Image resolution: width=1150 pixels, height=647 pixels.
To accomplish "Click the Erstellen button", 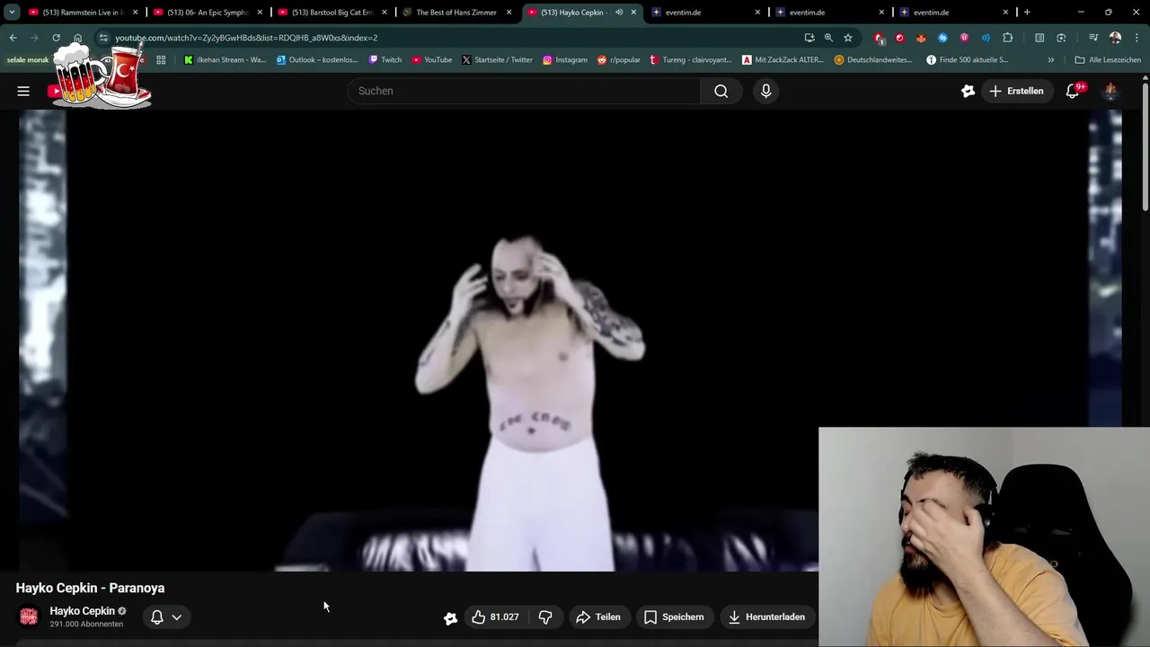I will [1016, 91].
